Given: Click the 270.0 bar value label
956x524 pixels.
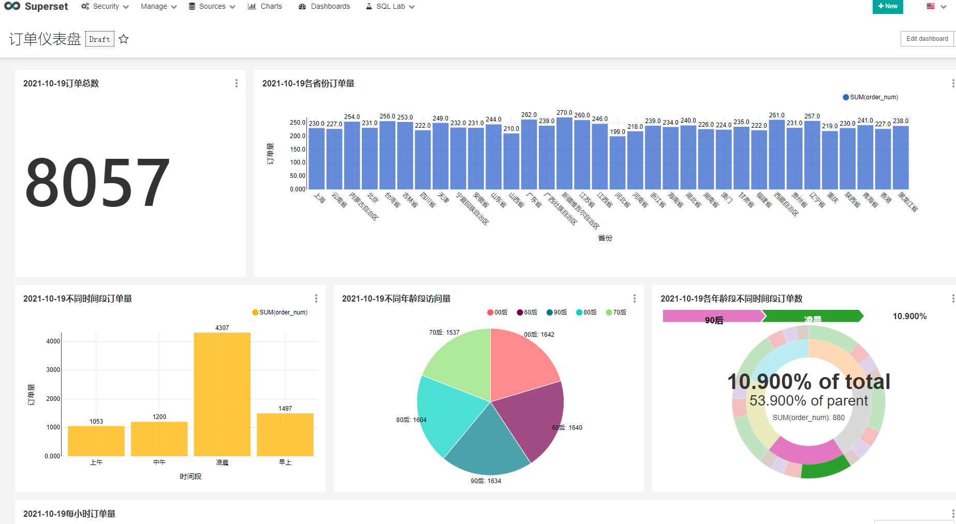Looking at the screenshot, I should point(564,113).
